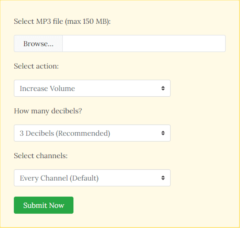This screenshot has width=240, height=228.
Task: Click the "Submit Now" text on the green button
Action: click(44, 205)
